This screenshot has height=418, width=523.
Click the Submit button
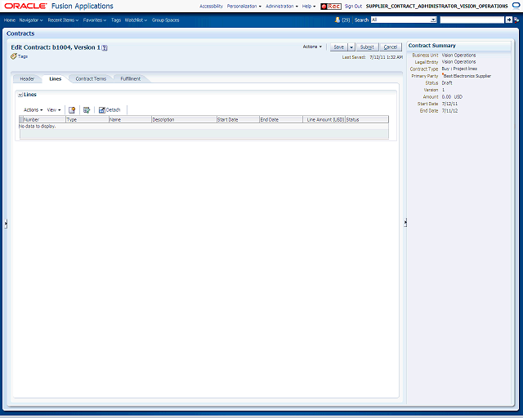(x=367, y=47)
